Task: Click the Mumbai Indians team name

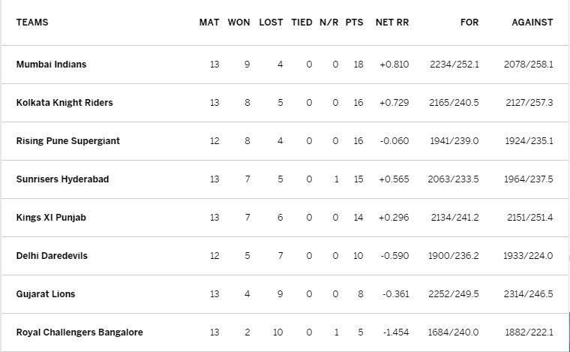Action: point(51,65)
